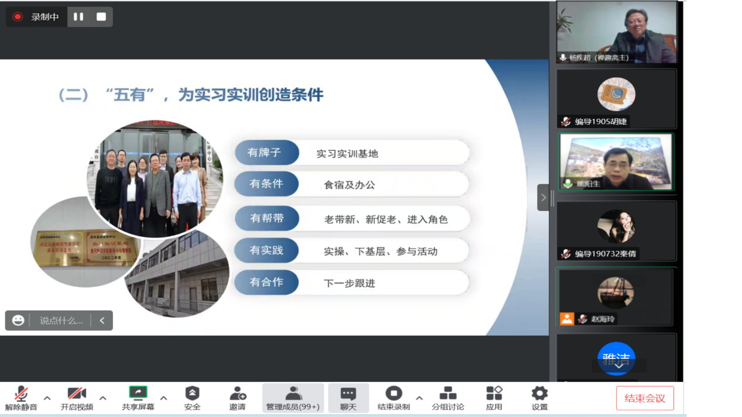Open audio options arrow next to 解除静音

click(x=47, y=398)
